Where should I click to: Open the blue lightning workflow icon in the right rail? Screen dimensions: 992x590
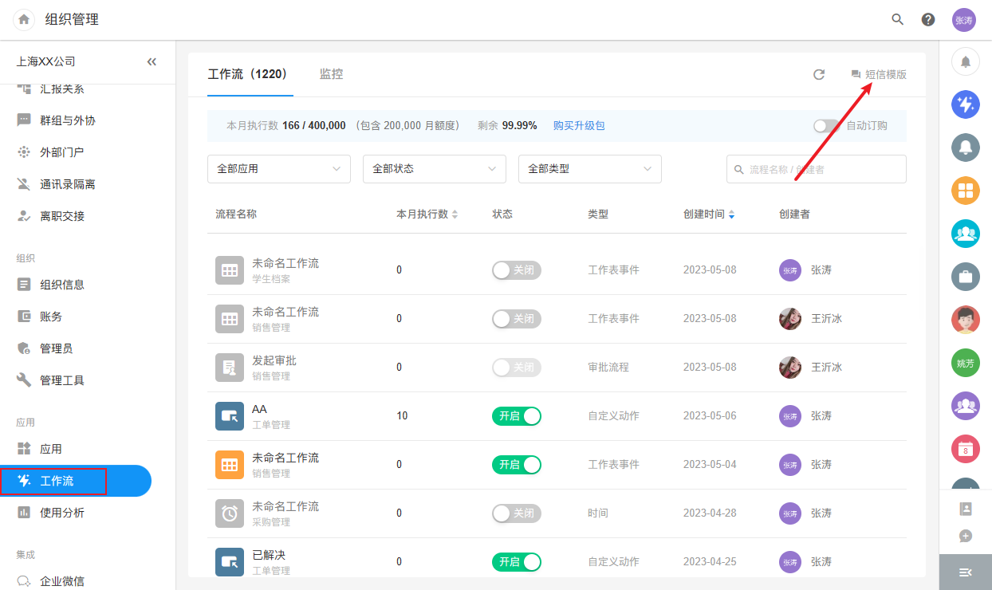tap(965, 104)
